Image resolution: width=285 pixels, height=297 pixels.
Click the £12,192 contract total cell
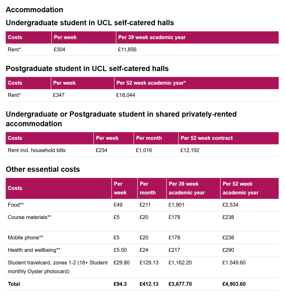pyautogui.click(x=190, y=150)
